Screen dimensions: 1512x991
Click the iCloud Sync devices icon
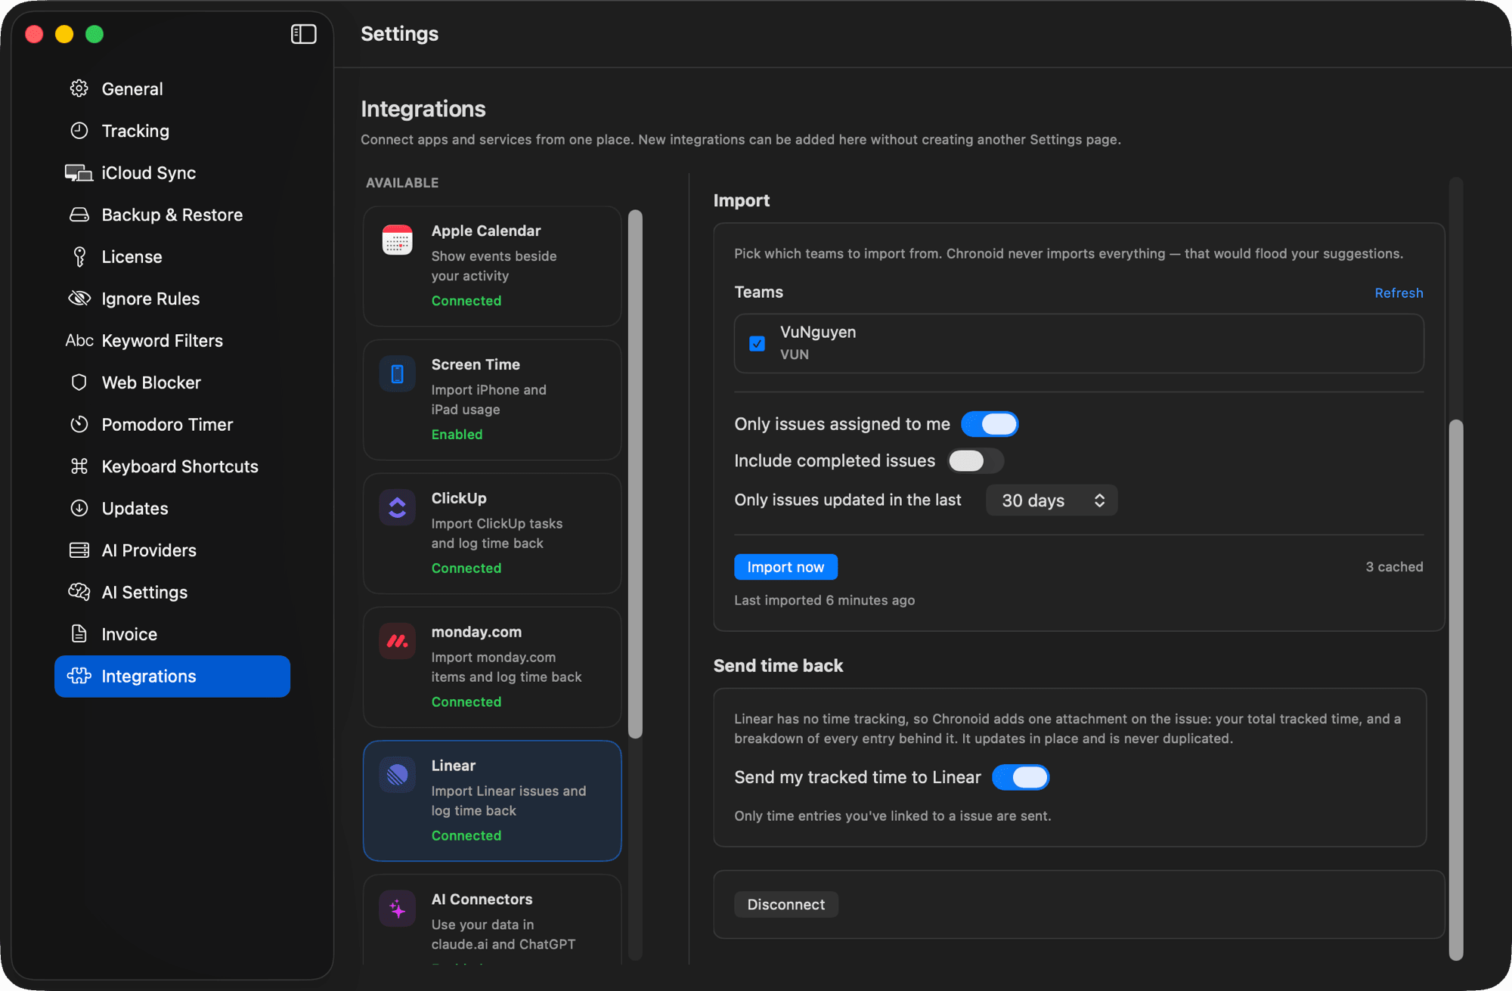(79, 173)
